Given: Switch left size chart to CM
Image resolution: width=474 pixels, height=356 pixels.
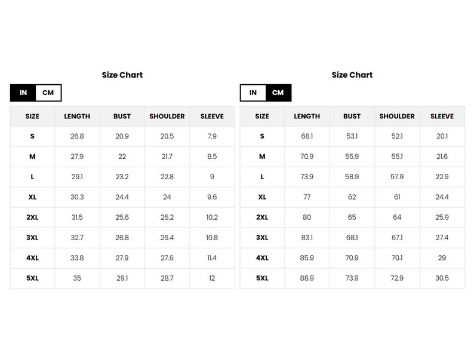Looking at the screenshot, I should click(x=48, y=93).
